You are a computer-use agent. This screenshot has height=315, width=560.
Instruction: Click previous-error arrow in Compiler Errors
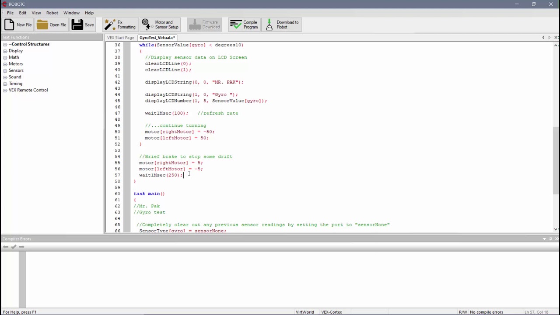6,247
